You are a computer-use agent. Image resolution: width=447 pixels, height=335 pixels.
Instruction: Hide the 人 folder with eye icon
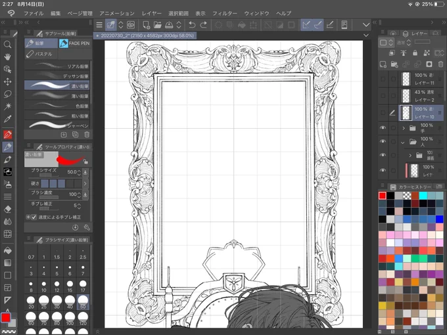point(383,141)
